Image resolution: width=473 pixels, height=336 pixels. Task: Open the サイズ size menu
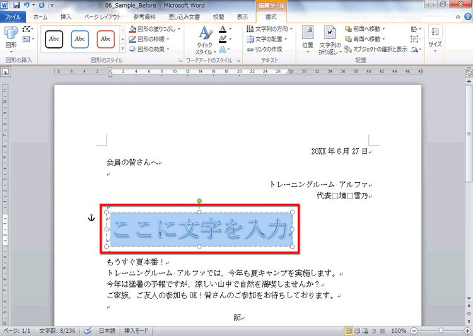click(x=435, y=40)
